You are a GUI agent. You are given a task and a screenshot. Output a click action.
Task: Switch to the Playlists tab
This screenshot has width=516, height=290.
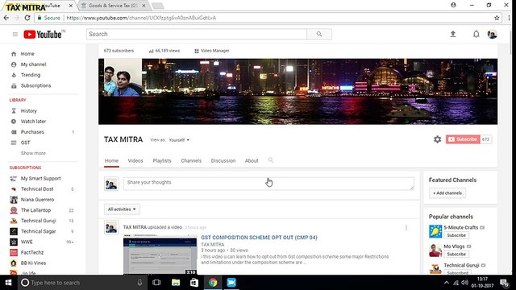(162, 161)
